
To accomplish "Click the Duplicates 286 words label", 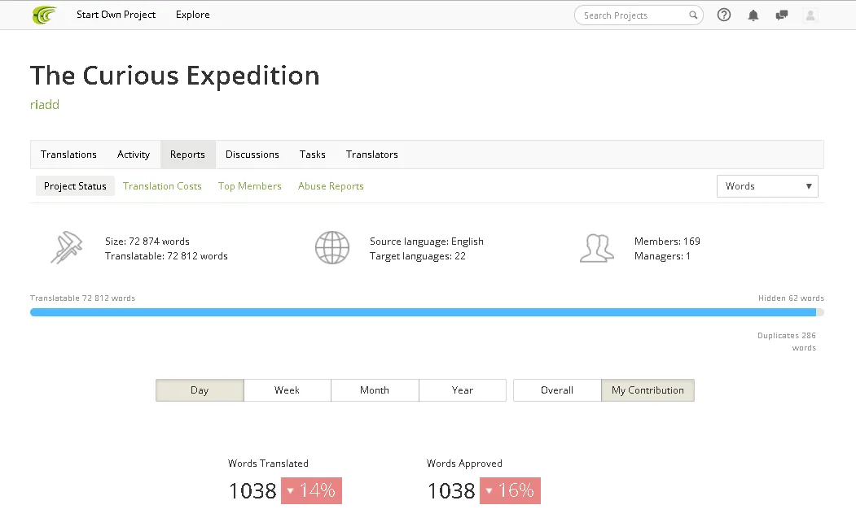I will click(x=787, y=342).
